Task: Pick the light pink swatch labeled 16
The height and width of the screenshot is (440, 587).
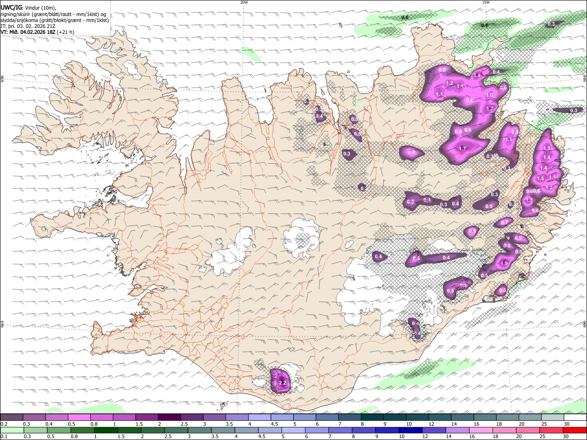Action: pos(481,430)
